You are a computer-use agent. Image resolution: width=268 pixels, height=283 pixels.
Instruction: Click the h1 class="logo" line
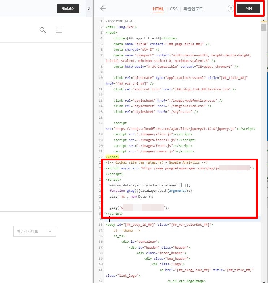coord(168,264)
